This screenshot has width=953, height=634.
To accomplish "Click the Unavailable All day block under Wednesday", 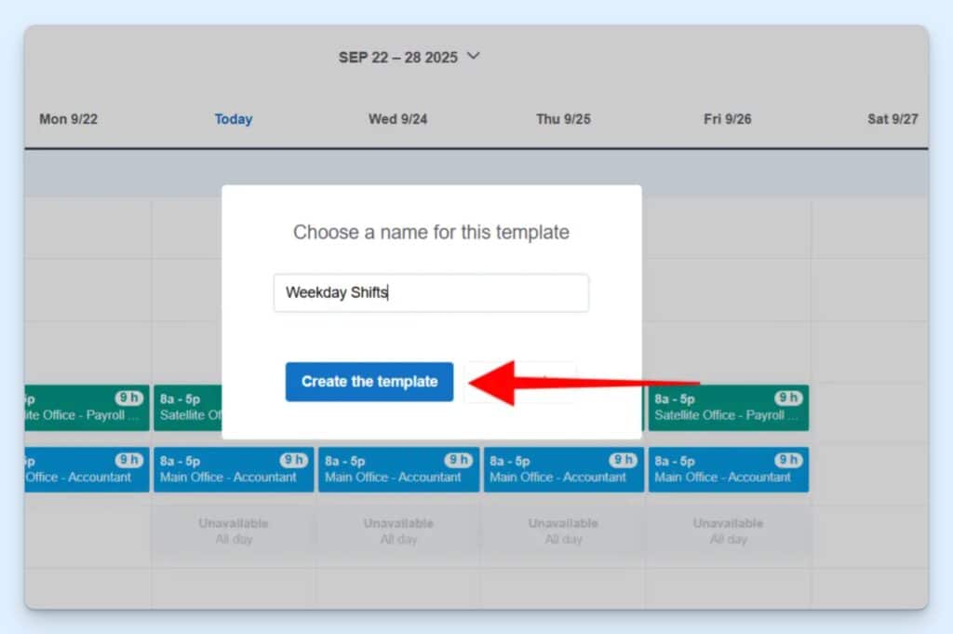I will pos(397,531).
